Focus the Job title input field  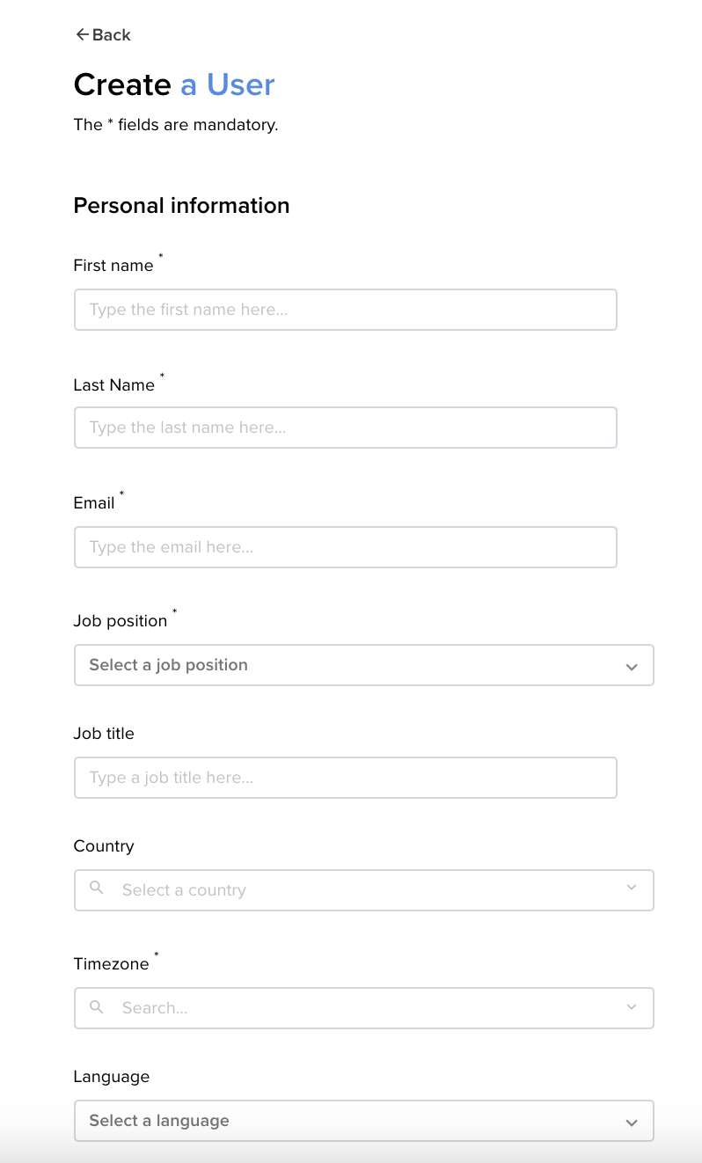coord(345,778)
